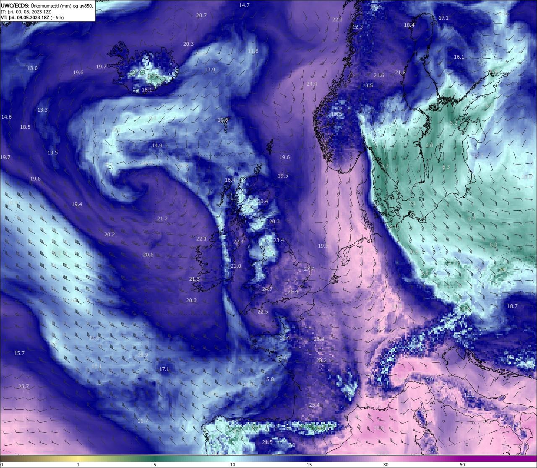Click the map value '6.3' over the Baltic
537x468 pixels.
[x=446, y=167]
